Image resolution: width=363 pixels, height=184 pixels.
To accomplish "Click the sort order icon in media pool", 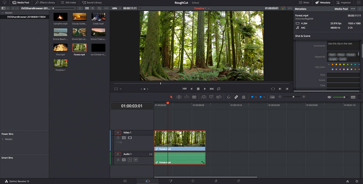I will tap(80, 8).
